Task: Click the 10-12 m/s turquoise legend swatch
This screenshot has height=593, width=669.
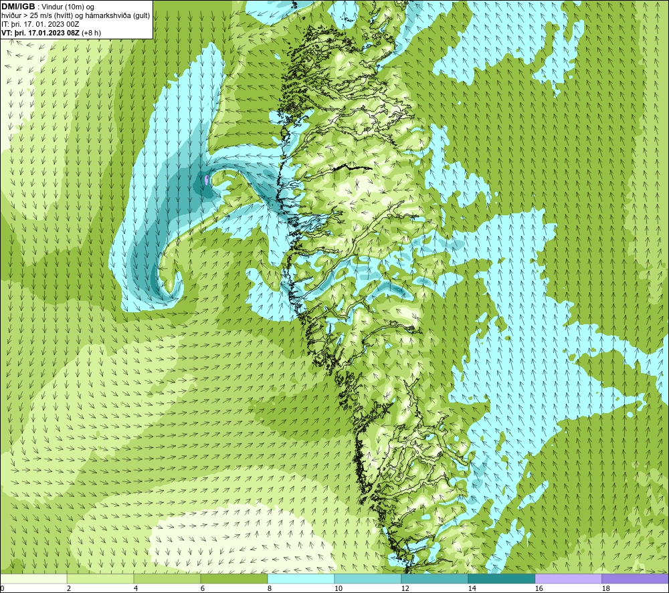Action: tap(368, 578)
